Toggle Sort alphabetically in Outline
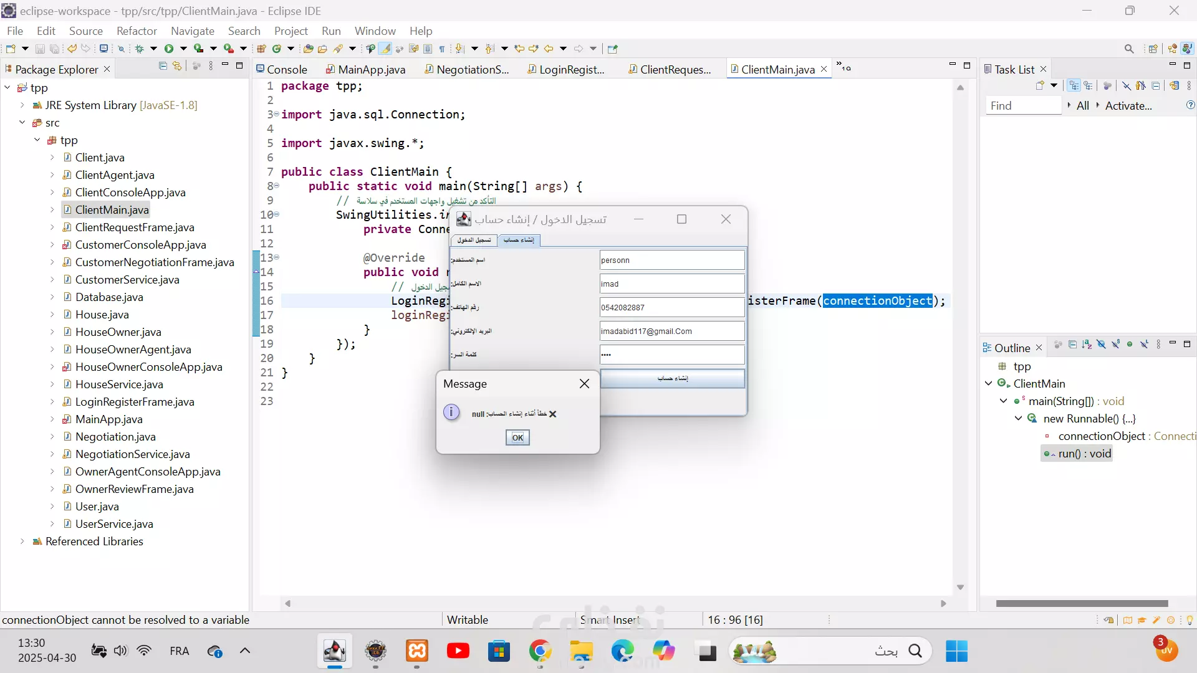 (x=1087, y=345)
